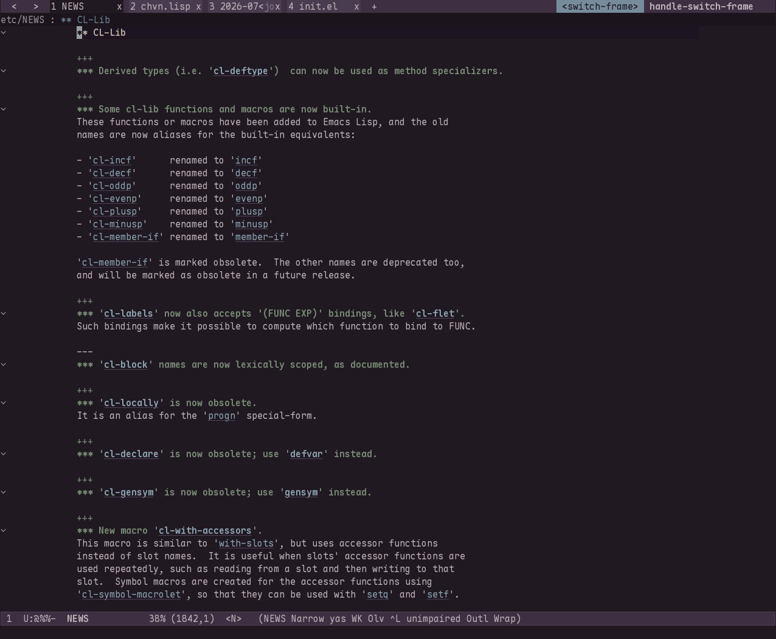Viewport: 776px width, 639px height.
Task: Collapse 'New macro cl-with-accessors' fold arrow
Action: click(x=4, y=530)
